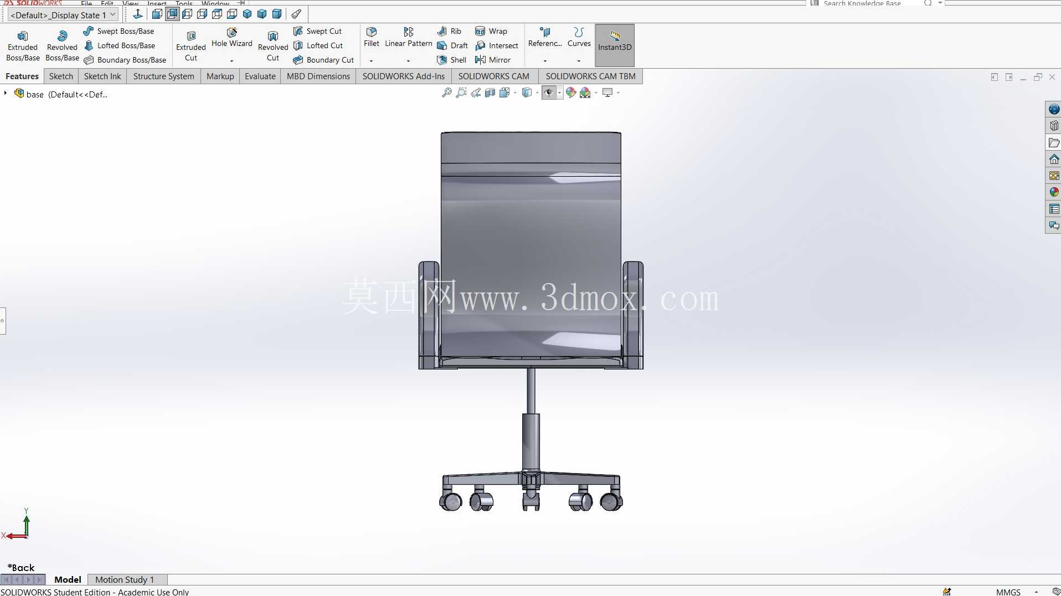1061x596 pixels.
Task: Open Design Library in task pane
Action: [1054, 126]
